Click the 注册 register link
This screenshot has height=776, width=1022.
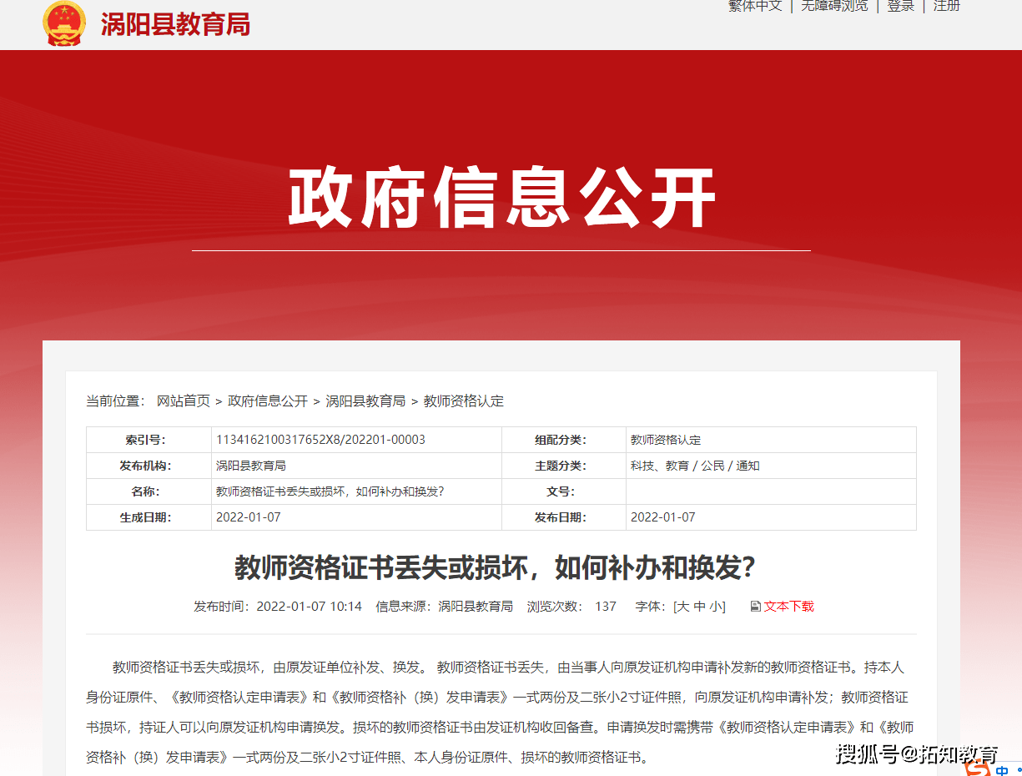coord(947,6)
